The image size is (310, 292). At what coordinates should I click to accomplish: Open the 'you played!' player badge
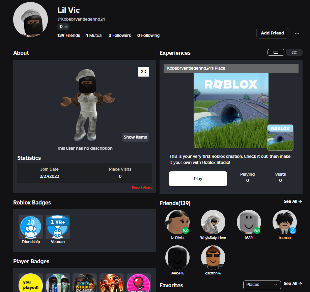[31, 283]
